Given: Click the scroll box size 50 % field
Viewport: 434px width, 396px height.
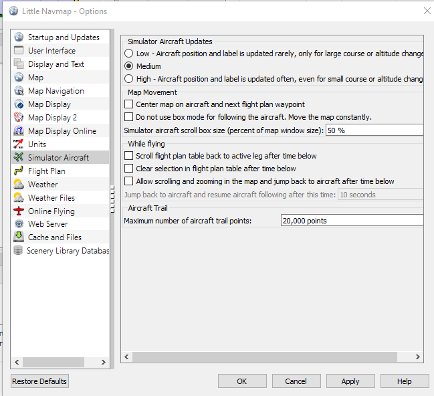Looking at the screenshot, I should tap(374, 130).
